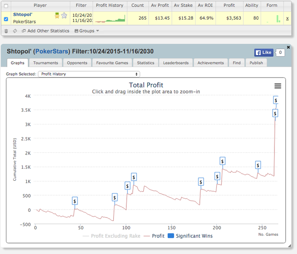The image size is (297, 254).
Task: Click the $13.45 average profit value
Action: coord(162,18)
